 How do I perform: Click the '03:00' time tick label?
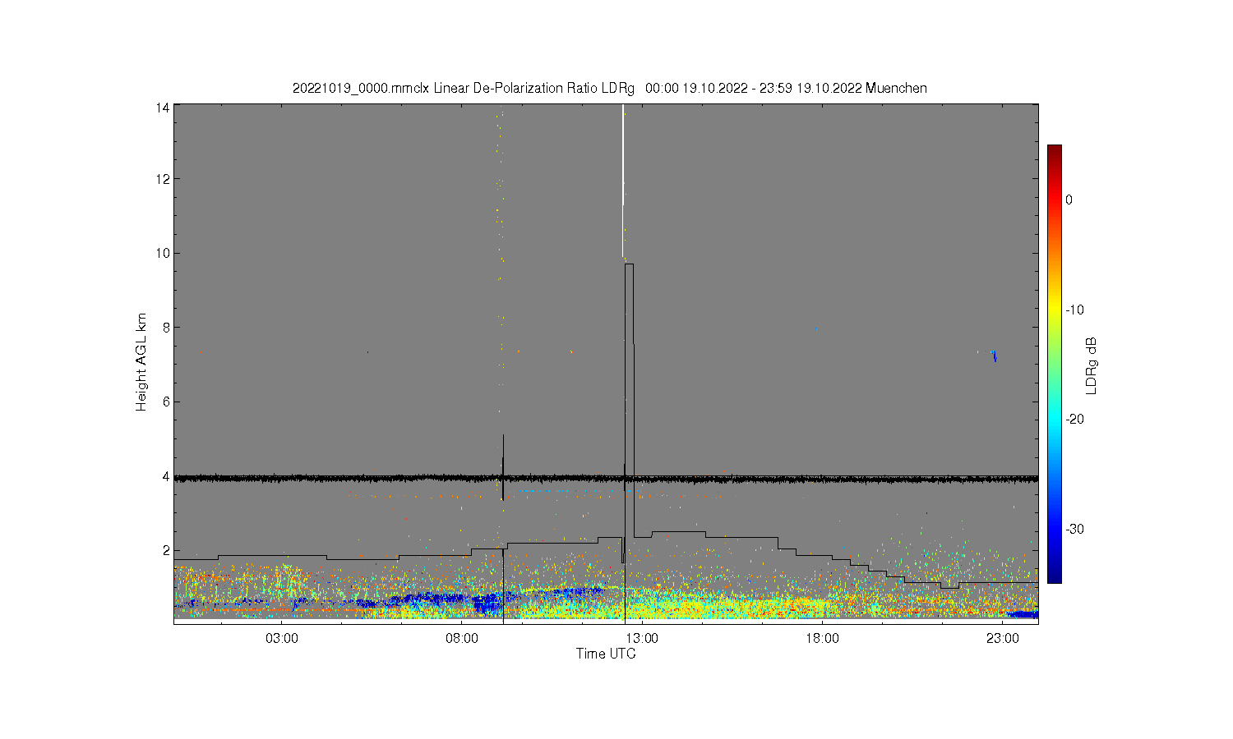pyautogui.click(x=282, y=639)
